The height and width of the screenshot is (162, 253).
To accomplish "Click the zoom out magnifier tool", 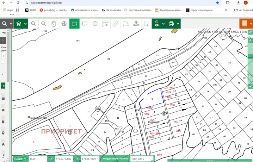I will [x=44, y=24].
